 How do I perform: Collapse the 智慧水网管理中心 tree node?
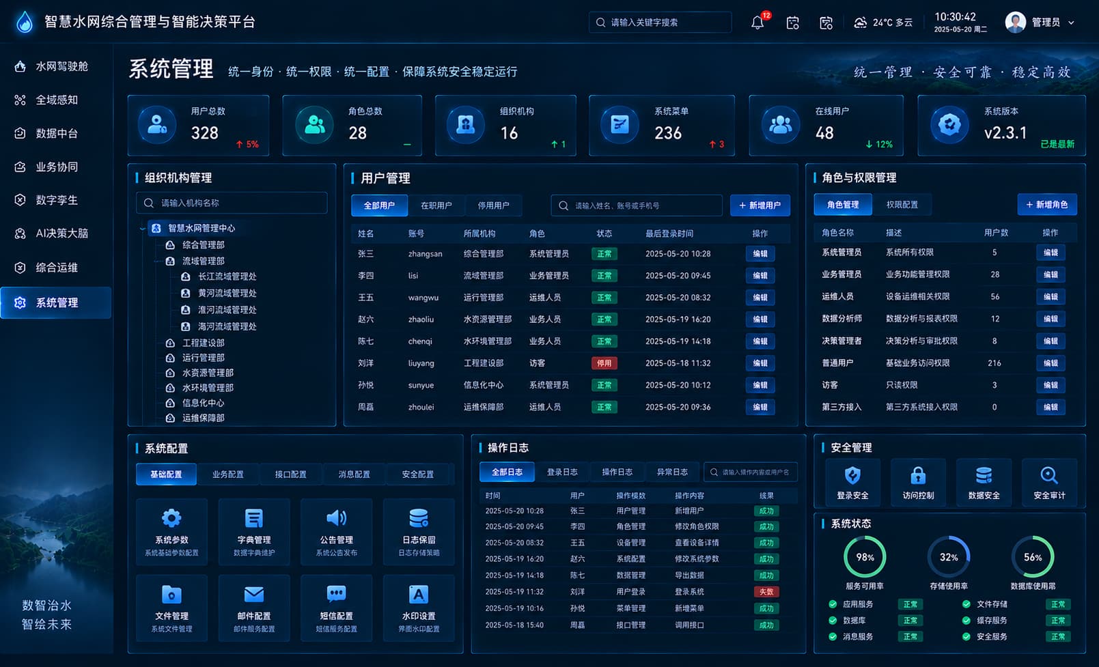(x=142, y=229)
